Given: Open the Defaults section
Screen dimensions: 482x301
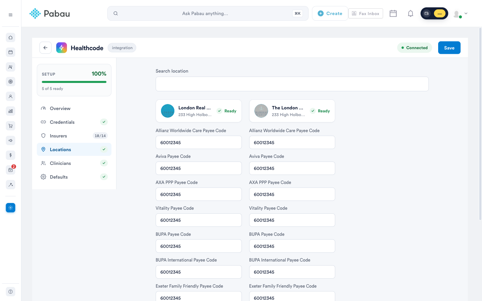Looking at the screenshot, I should point(74,177).
